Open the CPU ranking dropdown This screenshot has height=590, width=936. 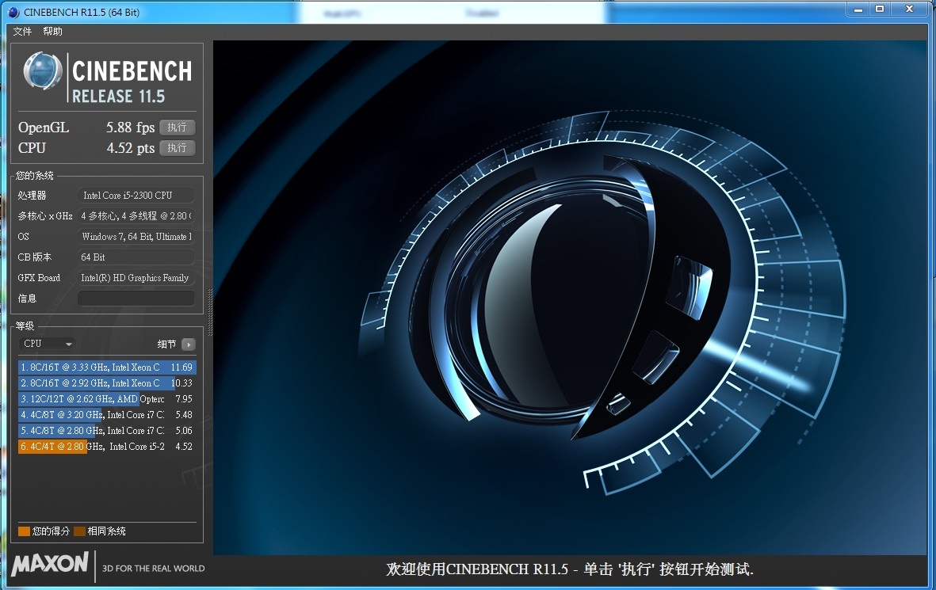pyautogui.click(x=48, y=344)
